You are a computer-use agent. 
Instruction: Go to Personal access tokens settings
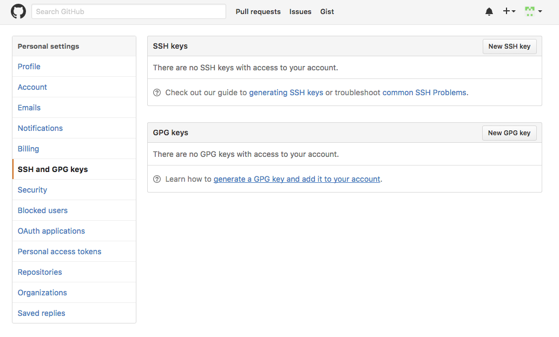(59, 251)
